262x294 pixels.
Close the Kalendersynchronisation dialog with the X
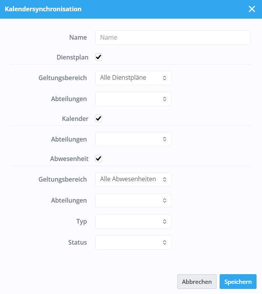(252, 9)
